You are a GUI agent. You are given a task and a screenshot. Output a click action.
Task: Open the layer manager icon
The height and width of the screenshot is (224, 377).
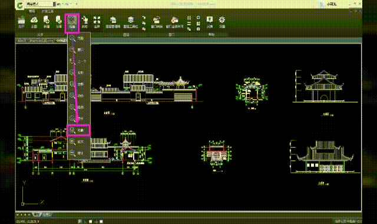pos(113,22)
